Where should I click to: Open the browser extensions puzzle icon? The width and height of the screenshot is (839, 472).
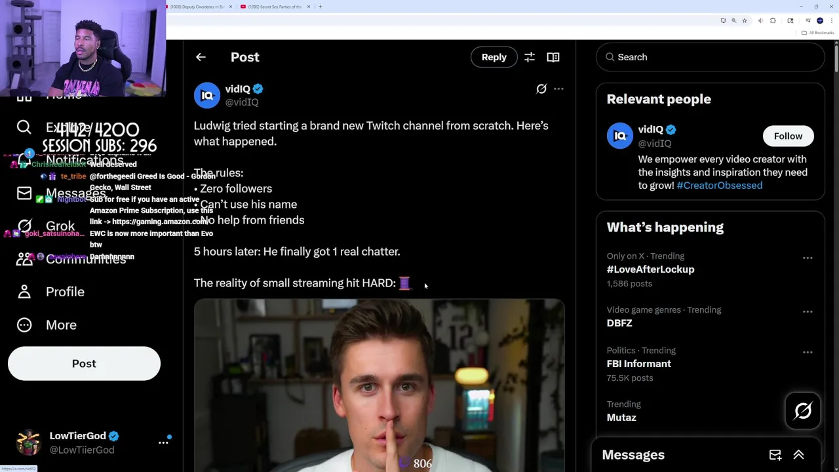pyautogui.click(x=773, y=21)
